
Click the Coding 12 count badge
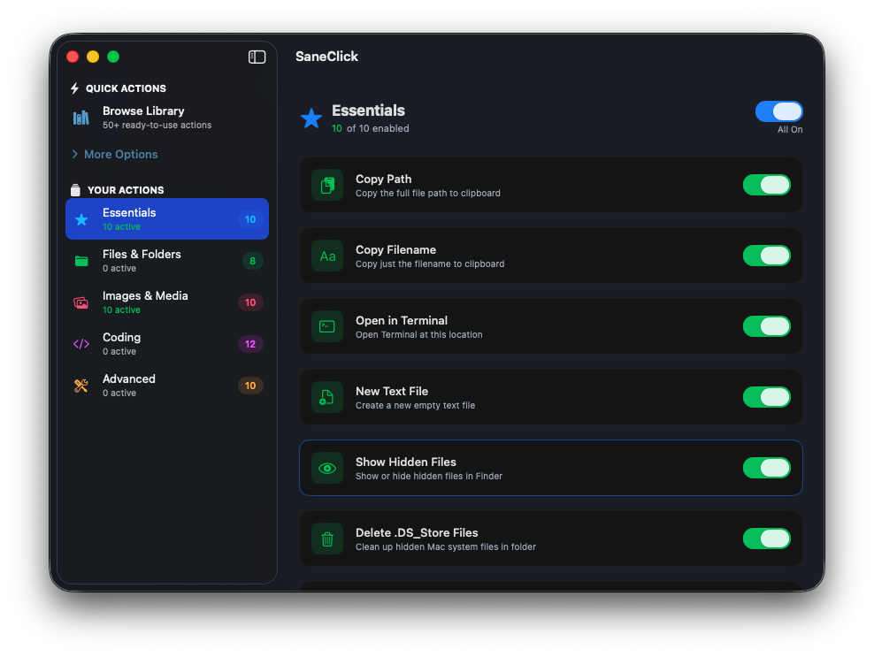(x=250, y=344)
